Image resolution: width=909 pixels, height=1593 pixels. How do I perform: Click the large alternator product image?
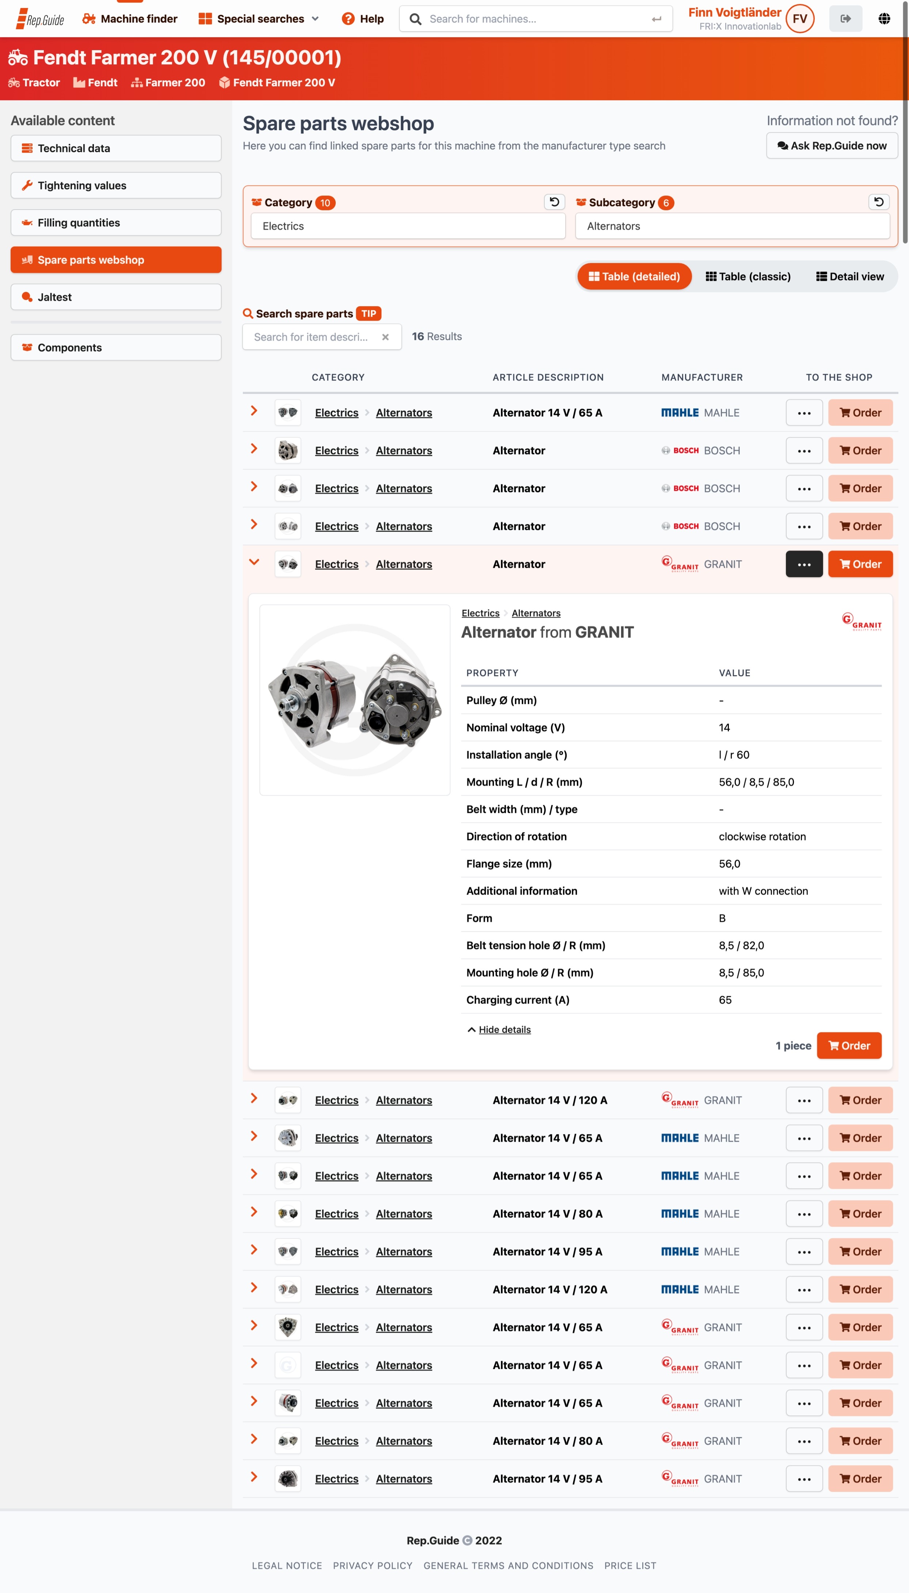tap(354, 700)
